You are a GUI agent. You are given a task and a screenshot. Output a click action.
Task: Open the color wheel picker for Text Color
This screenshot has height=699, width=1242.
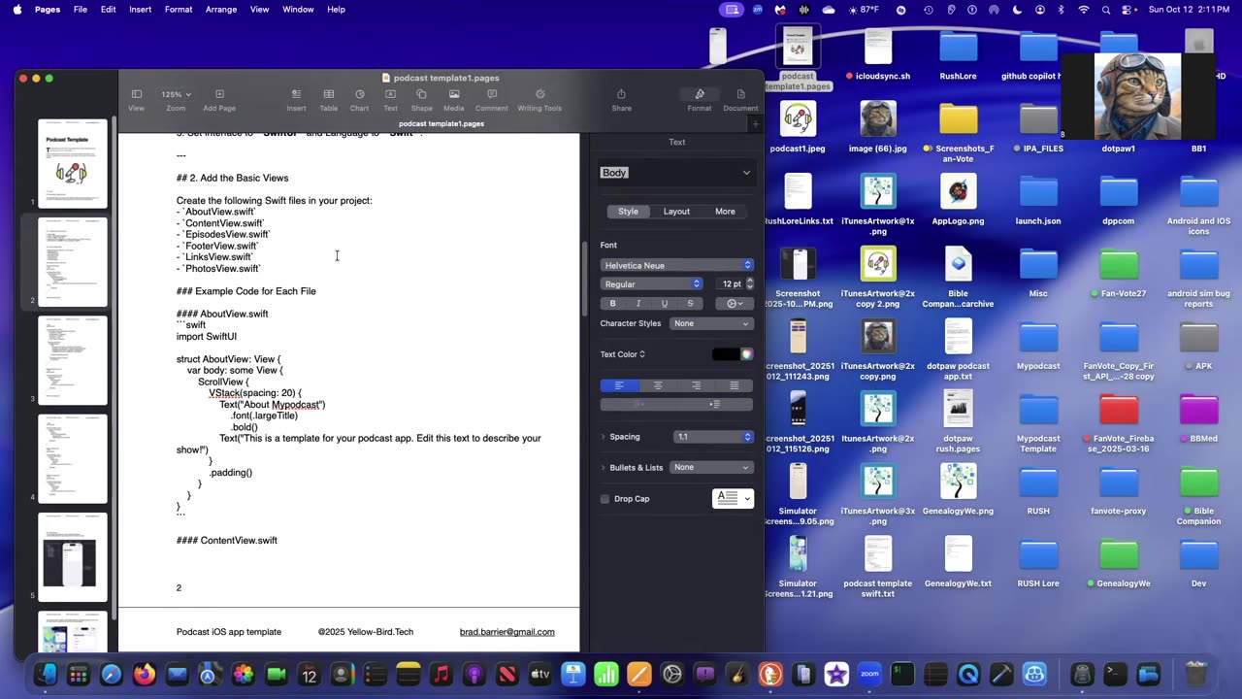(747, 354)
